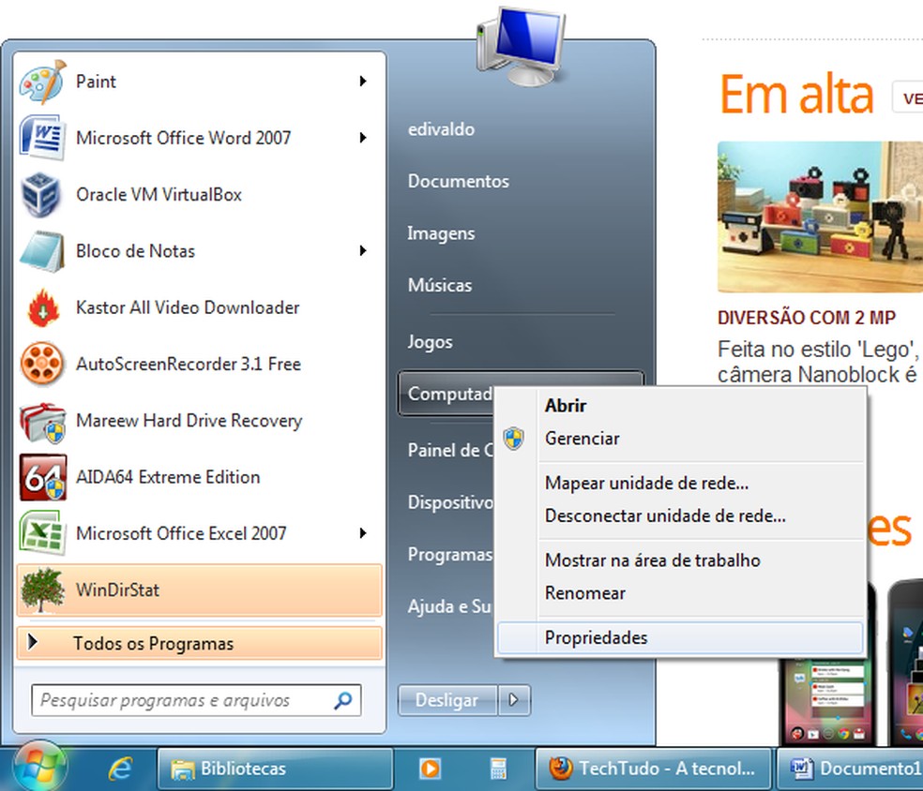Launch Kastor All Video Downloader
The width and height of the screenshot is (923, 791).
187,307
